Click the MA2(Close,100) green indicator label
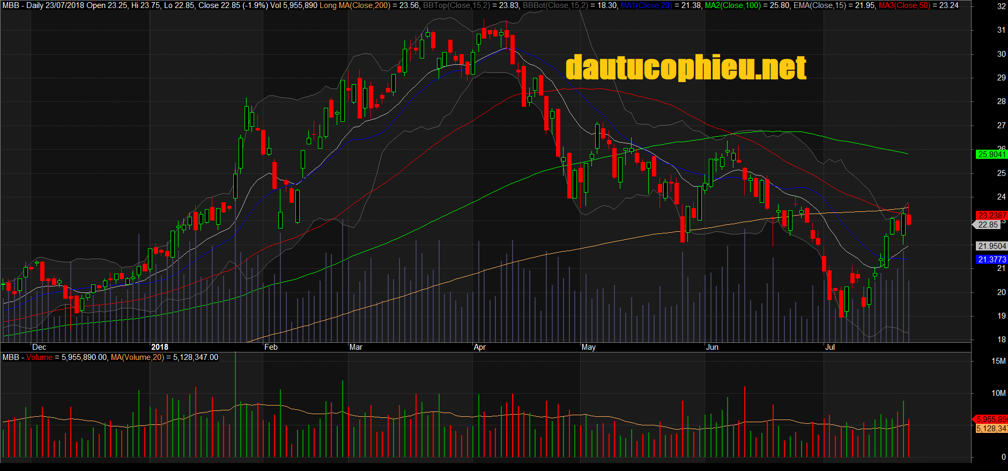This screenshot has width=1008, height=471. (732, 5)
